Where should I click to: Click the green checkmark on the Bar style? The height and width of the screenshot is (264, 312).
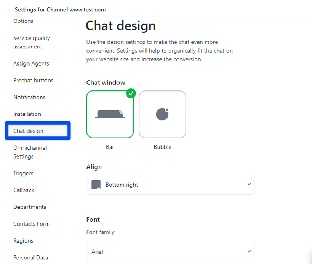[x=131, y=93]
